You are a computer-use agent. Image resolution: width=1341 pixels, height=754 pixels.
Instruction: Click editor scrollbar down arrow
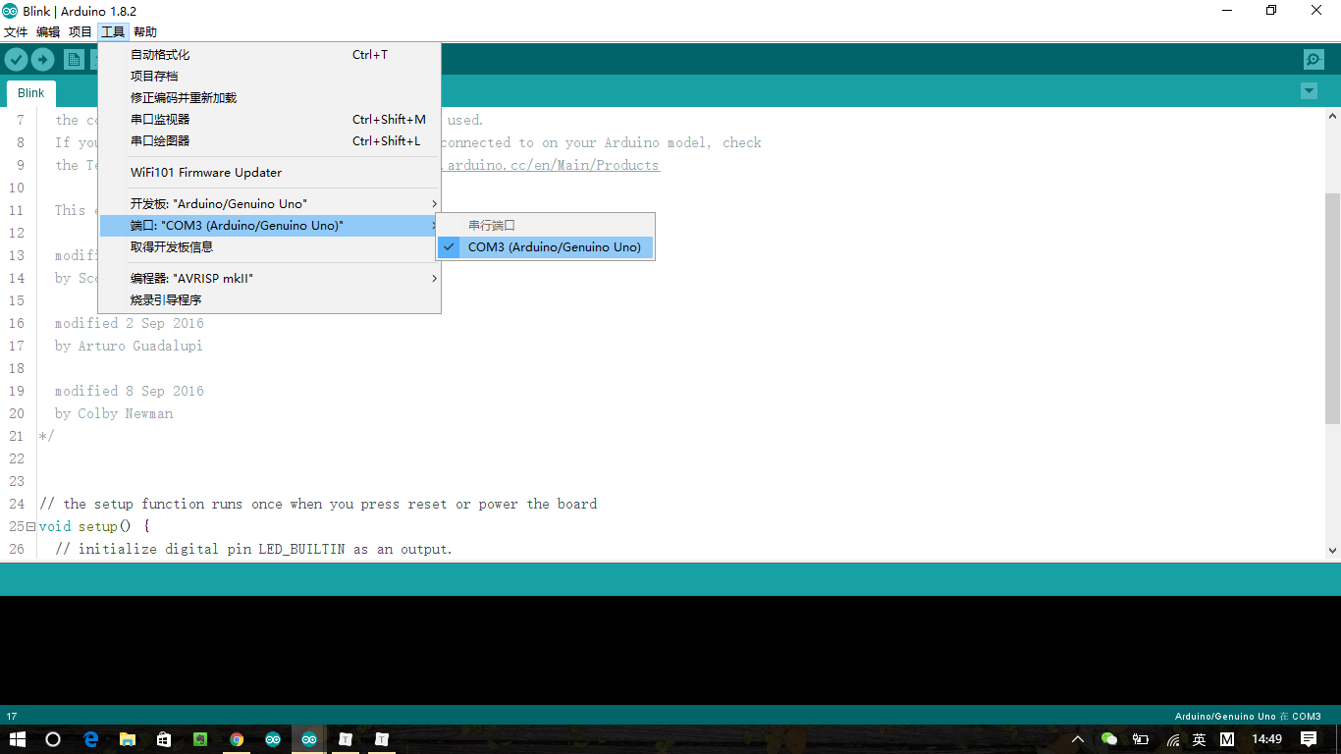pos(1332,551)
